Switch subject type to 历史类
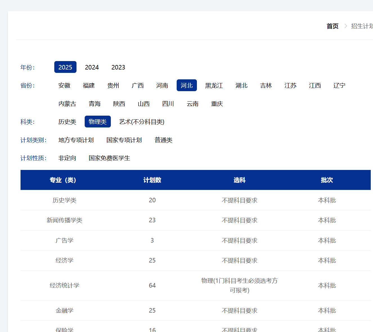The width and height of the screenshot is (373, 332). click(67, 122)
